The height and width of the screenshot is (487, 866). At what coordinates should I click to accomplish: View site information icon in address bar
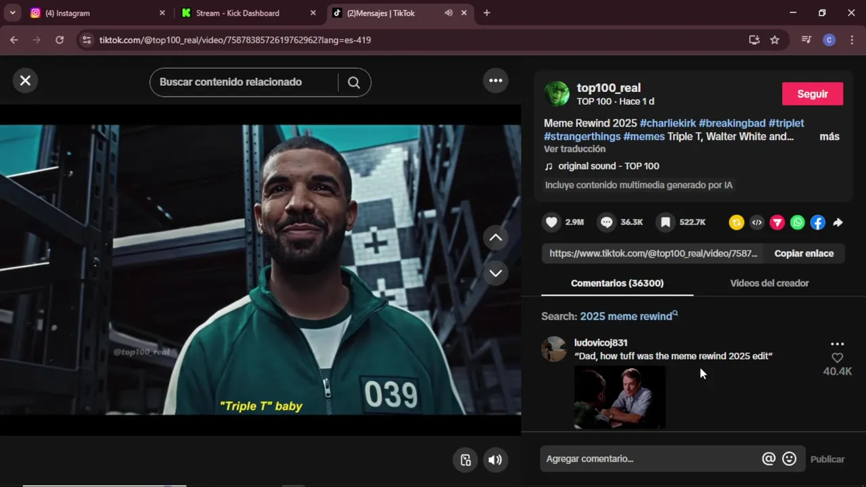click(x=86, y=40)
